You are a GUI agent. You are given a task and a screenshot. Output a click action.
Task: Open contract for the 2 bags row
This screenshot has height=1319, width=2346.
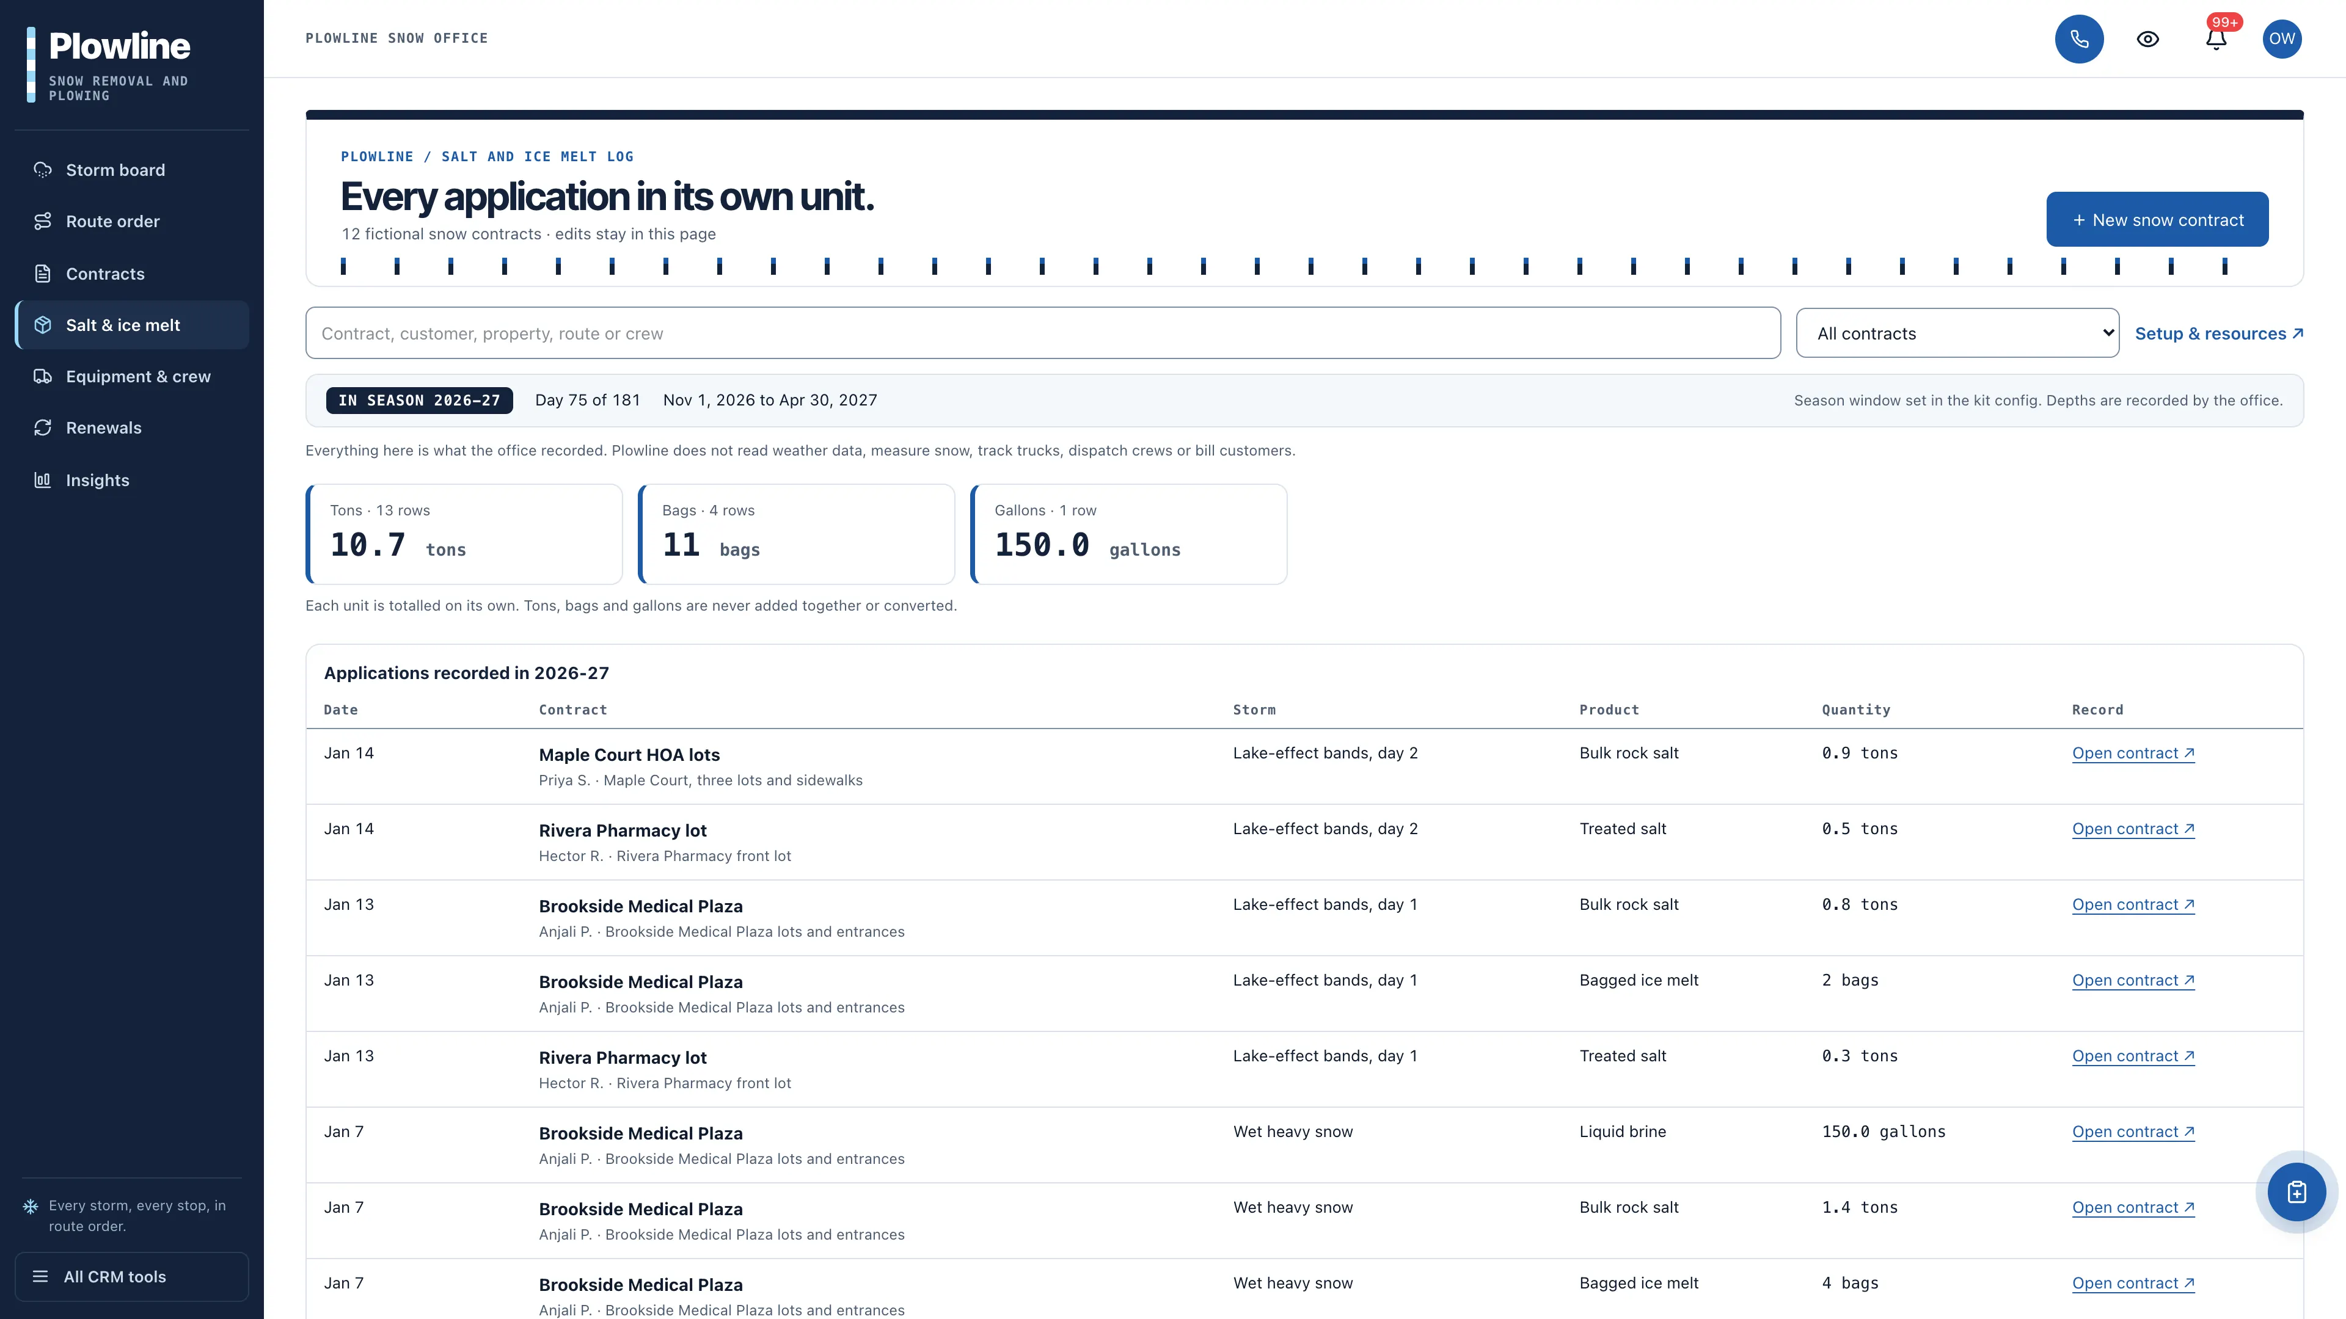(x=2133, y=980)
